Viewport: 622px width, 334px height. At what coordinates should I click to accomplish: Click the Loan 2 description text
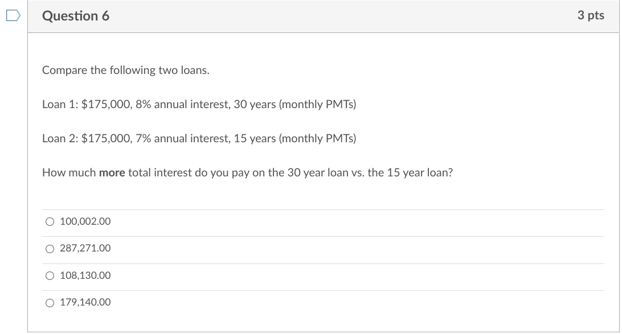199,138
